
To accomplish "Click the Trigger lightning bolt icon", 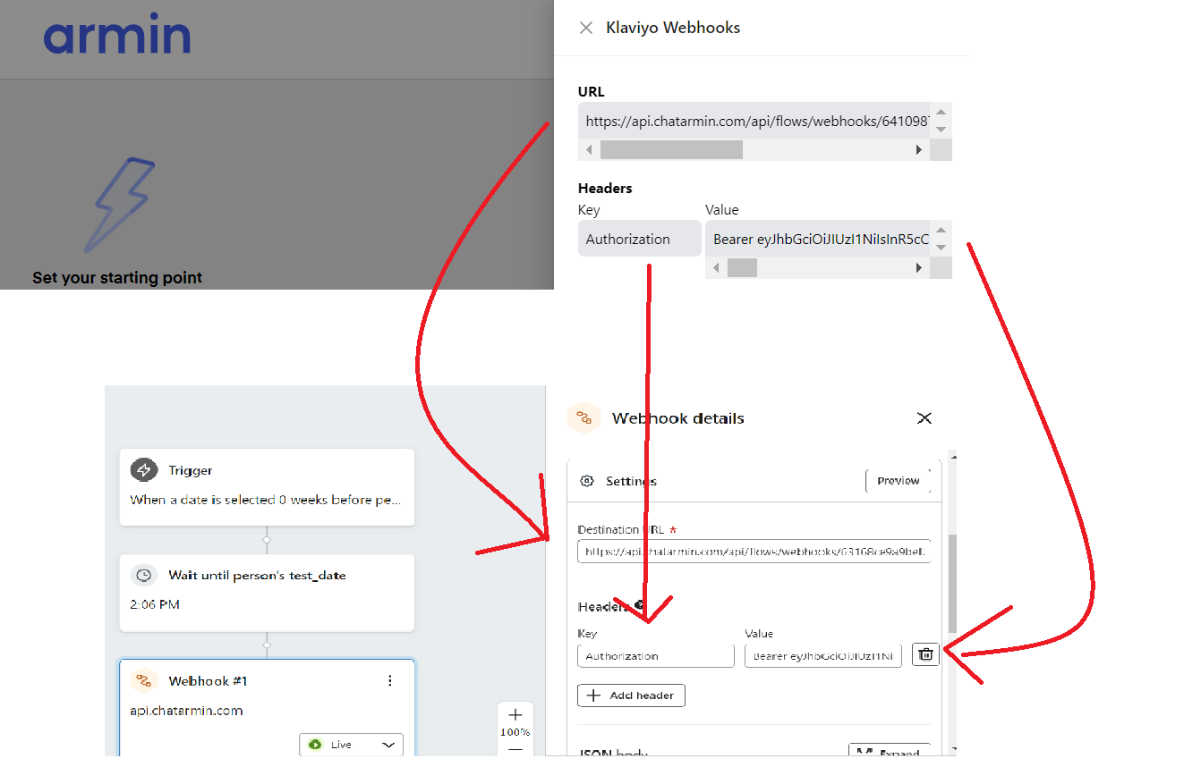I will (143, 470).
